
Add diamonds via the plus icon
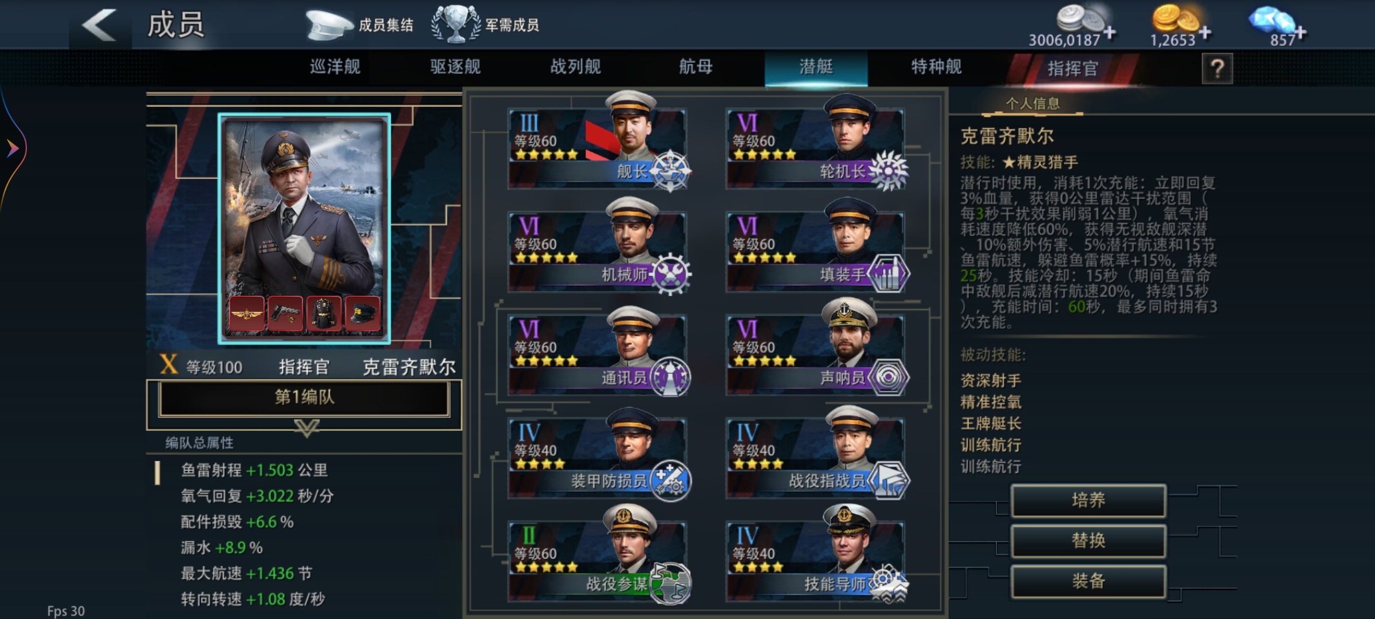point(1301,33)
